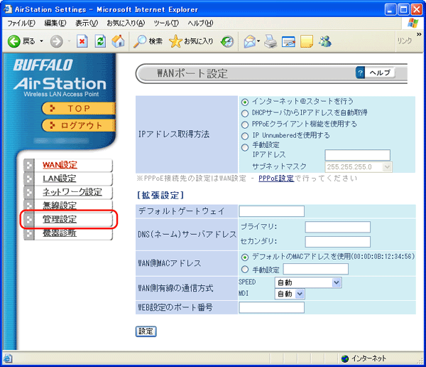
Task: Follow the PPPoE設定 link
Action: pos(275,179)
